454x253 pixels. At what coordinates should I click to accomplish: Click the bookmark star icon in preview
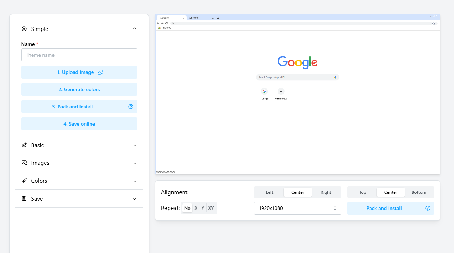[x=434, y=23]
